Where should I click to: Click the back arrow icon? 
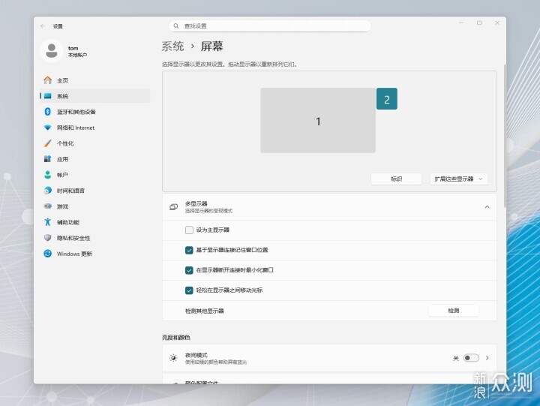click(43, 26)
